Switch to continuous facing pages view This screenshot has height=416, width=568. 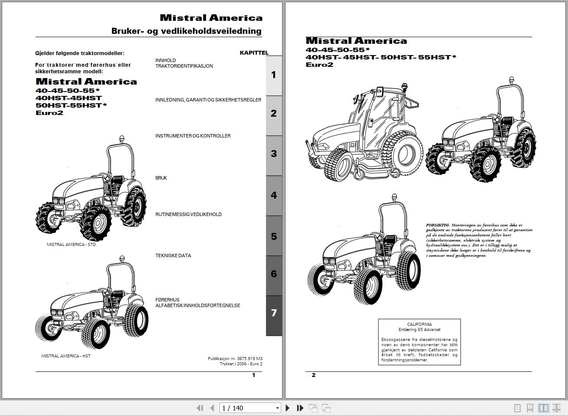557,408
